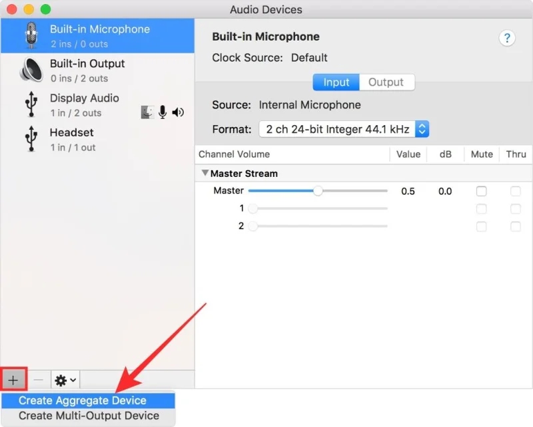The height and width of the screenshot is (427, 533).
Task: Collapse the Master Stream disclosure triangle
Action: (205, 174)
